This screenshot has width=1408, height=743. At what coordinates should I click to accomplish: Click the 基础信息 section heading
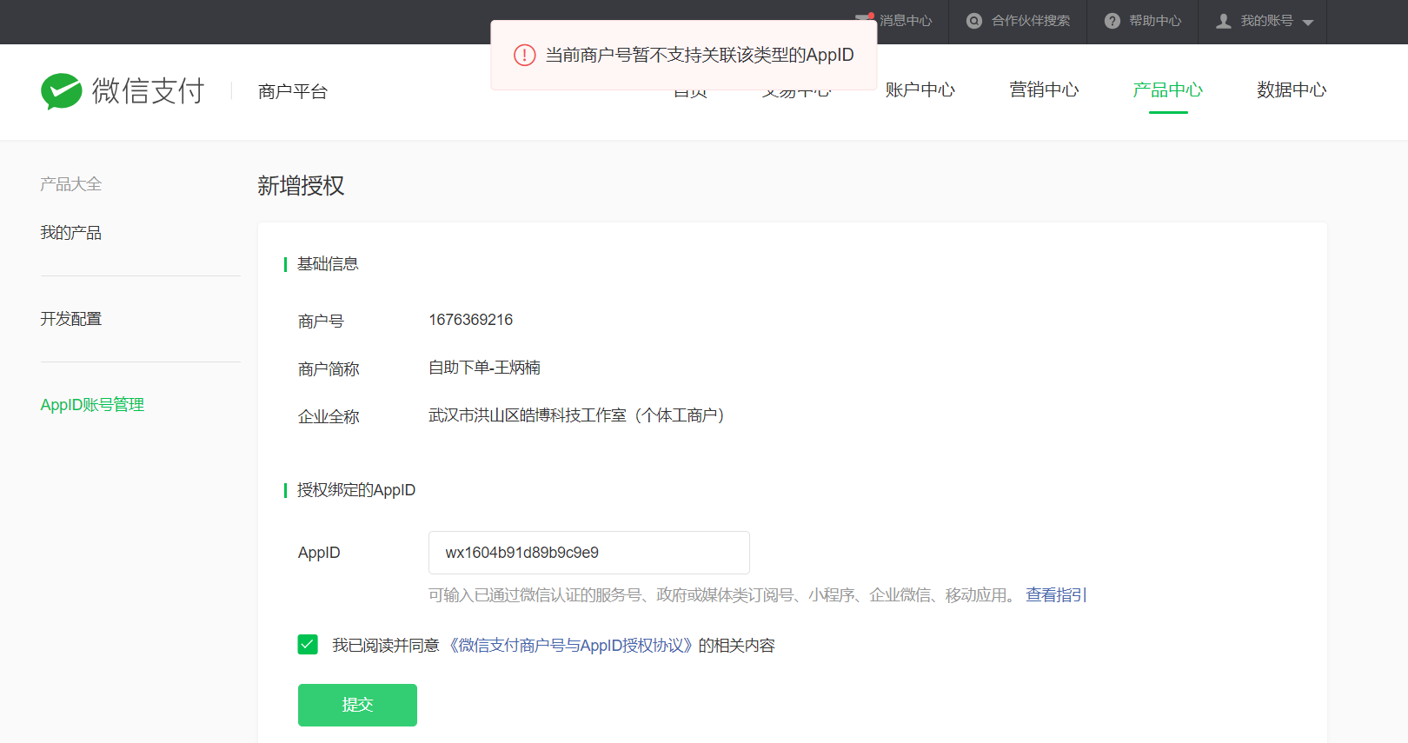click(x=328, y=264)
